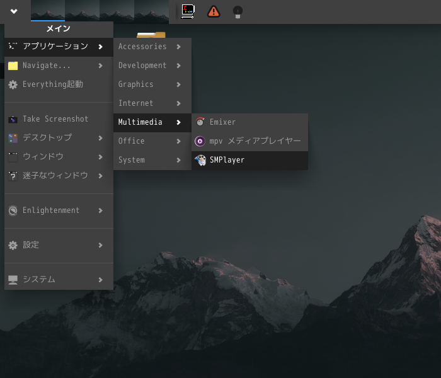Open the desktop folder icon behind menu

click(x=151, y=35)
